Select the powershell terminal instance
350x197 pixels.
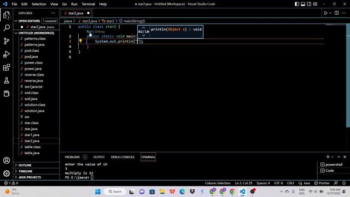pos(334,165)
